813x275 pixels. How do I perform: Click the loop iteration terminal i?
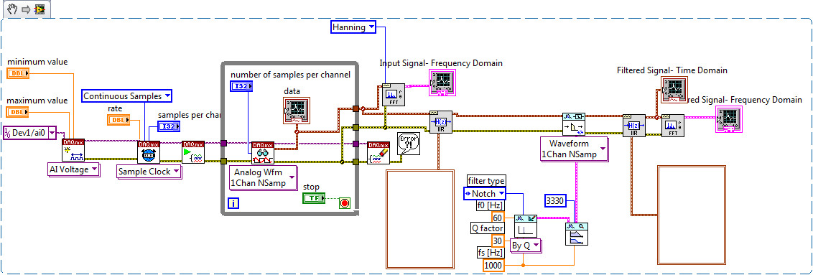233,203
